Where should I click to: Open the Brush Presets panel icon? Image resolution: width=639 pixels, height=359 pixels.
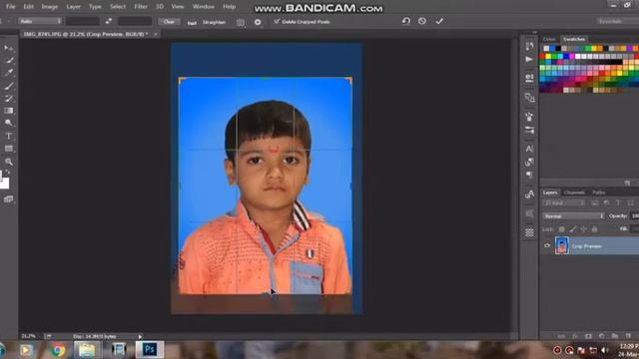coord(529,130)
